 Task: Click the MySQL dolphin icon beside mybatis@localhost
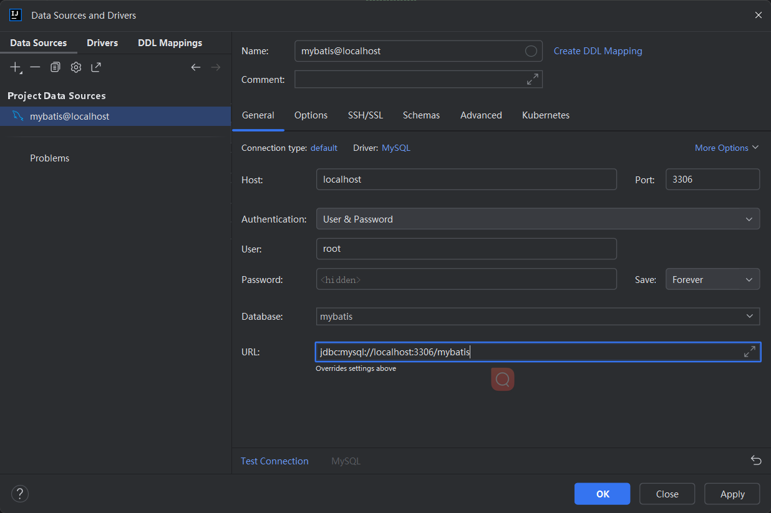[x=18, y=116]
